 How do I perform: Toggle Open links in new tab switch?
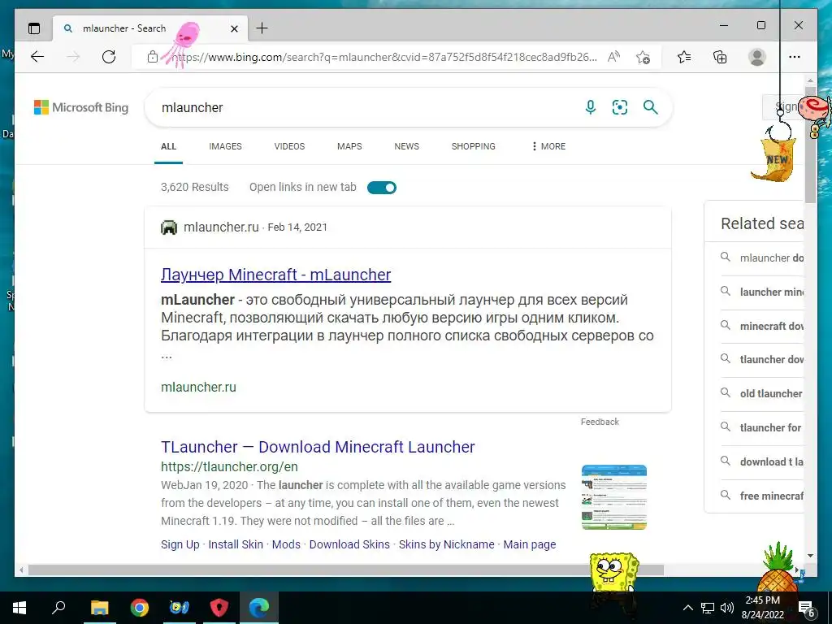382,188
